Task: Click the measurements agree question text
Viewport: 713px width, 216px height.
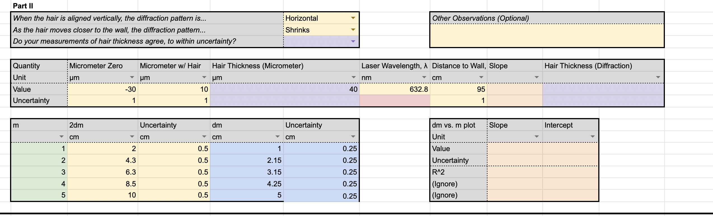Action: point(124,41)
